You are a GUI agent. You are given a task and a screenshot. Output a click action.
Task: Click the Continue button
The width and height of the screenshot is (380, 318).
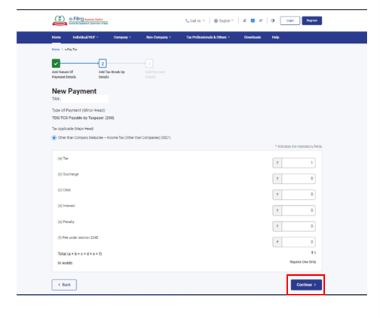point(306,285)
